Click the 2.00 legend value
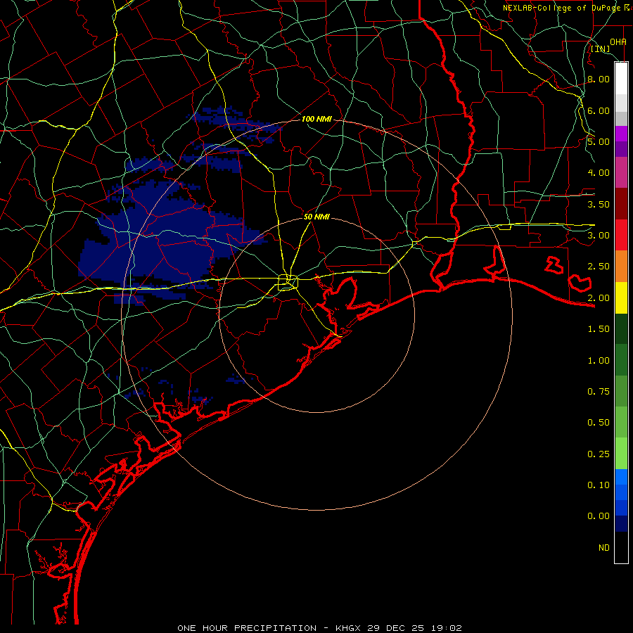Image resolution: width=633 pixels, height=633 pixels. click(x=599, y=298)
